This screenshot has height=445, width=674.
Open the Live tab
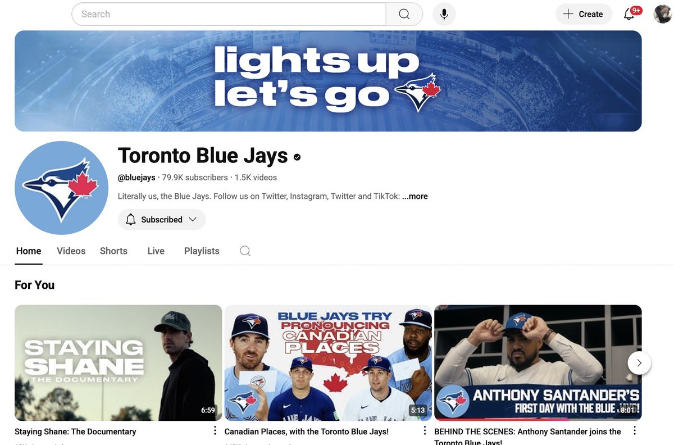156,251
